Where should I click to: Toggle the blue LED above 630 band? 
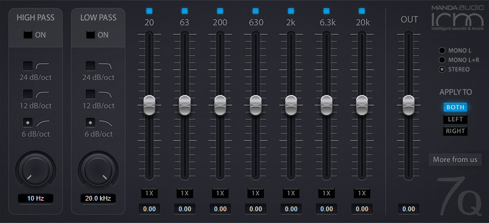(x=255, y=11)
